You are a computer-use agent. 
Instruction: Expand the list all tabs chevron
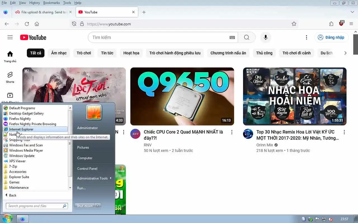[x=352, y=12]
